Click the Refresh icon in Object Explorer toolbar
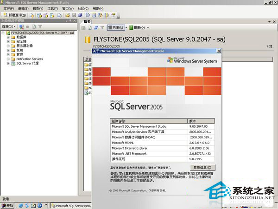278x209 pixels. point(34,26)
